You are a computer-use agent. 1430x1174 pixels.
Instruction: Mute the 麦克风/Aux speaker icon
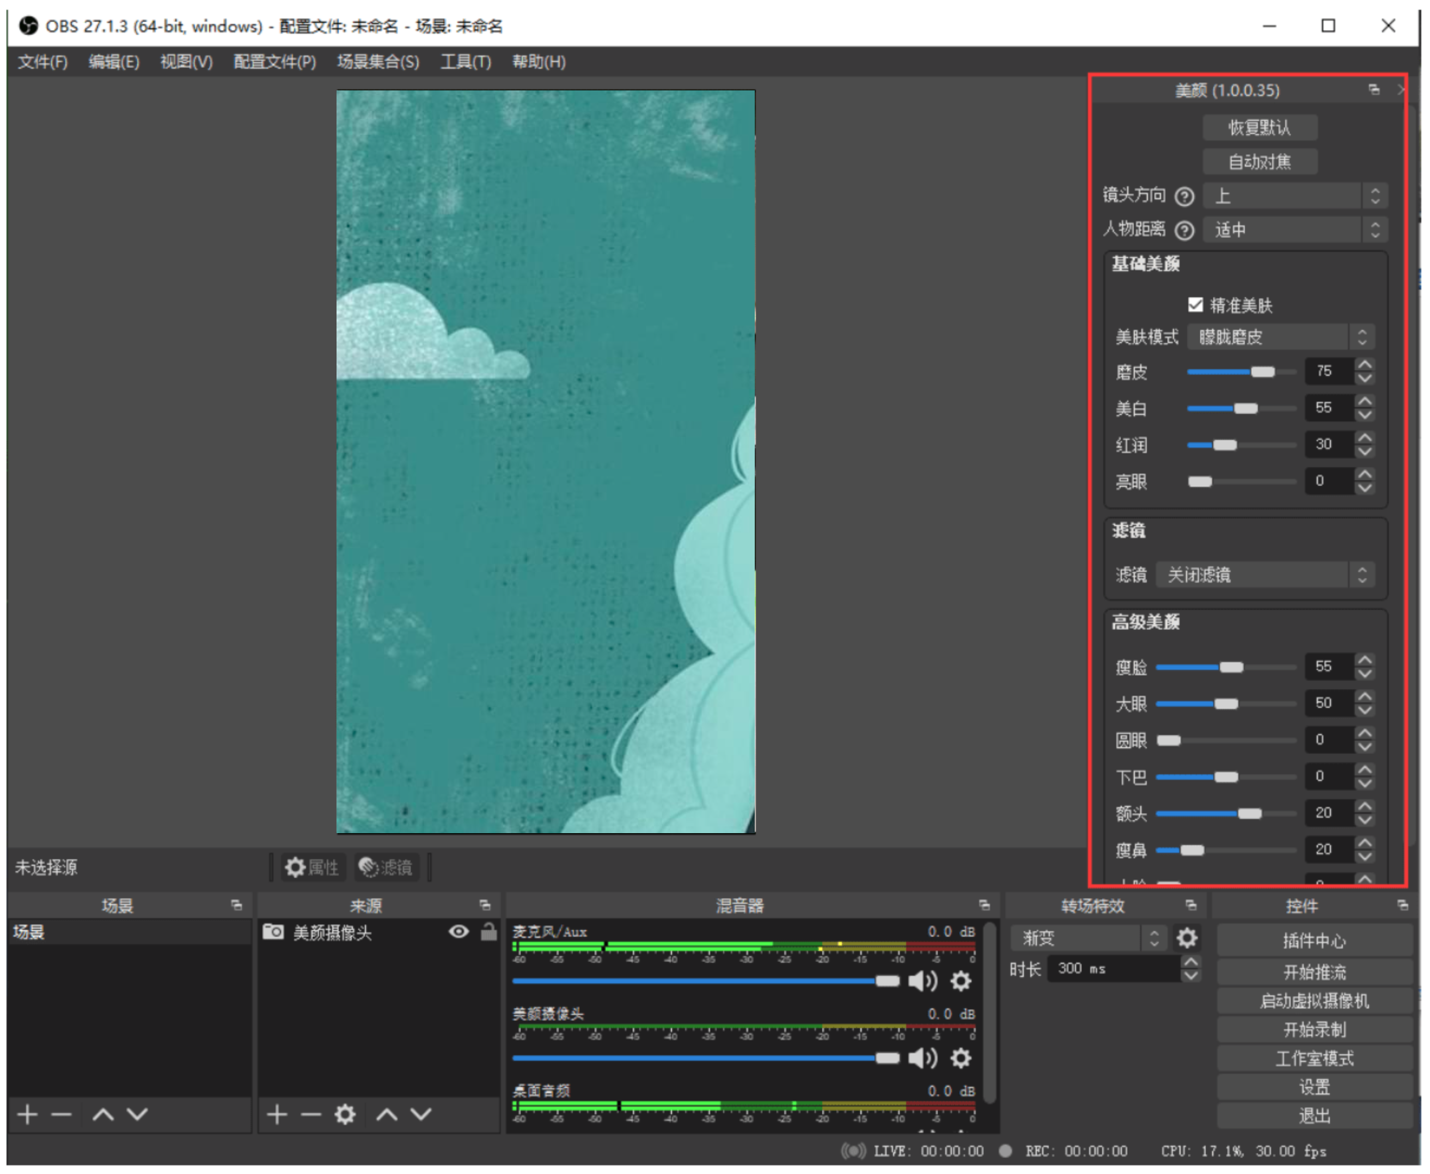[x=922, y=981]
